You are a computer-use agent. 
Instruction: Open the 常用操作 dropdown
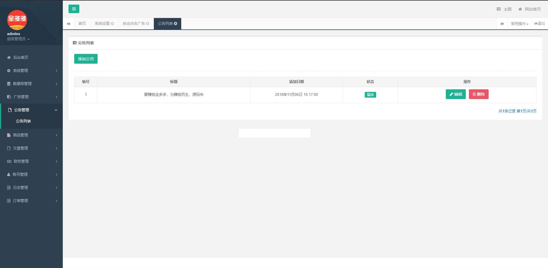click(x=519, y=24)
